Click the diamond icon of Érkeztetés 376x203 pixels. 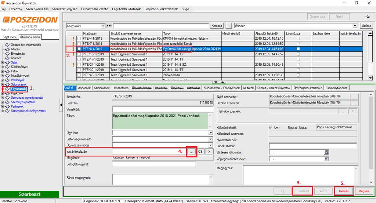[7, 54]
